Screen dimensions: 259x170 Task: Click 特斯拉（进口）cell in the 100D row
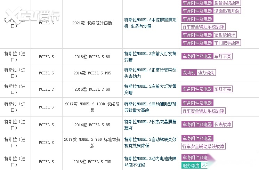click(15, 107)
